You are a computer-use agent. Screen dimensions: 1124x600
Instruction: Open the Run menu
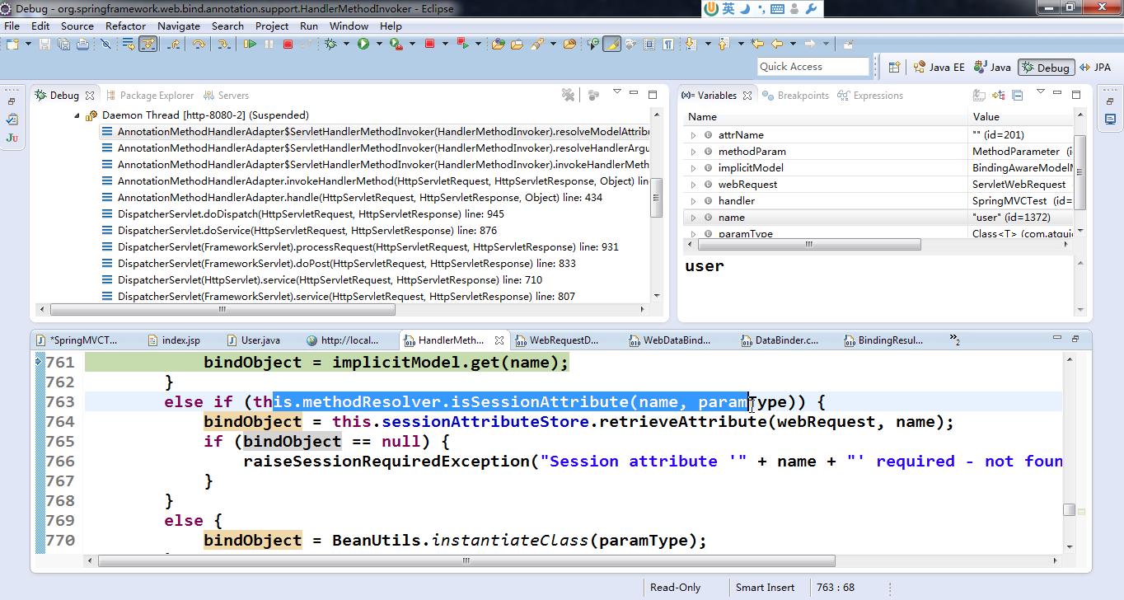(x=309, y=26)
